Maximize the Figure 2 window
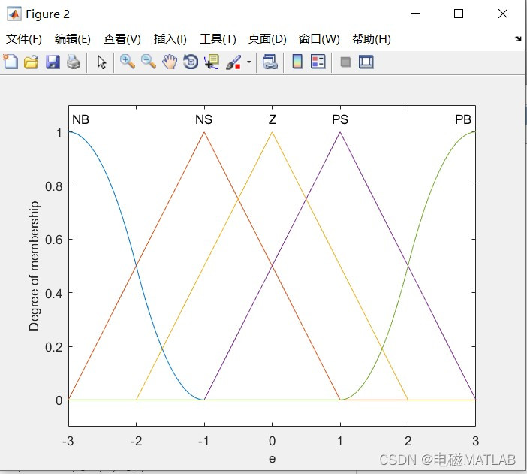527x474 pixels. click(x=459, y=14)
